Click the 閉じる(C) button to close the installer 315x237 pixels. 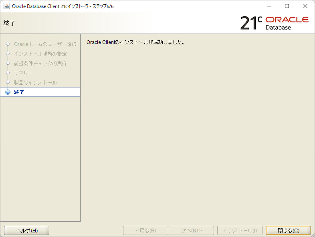(288, 230)
